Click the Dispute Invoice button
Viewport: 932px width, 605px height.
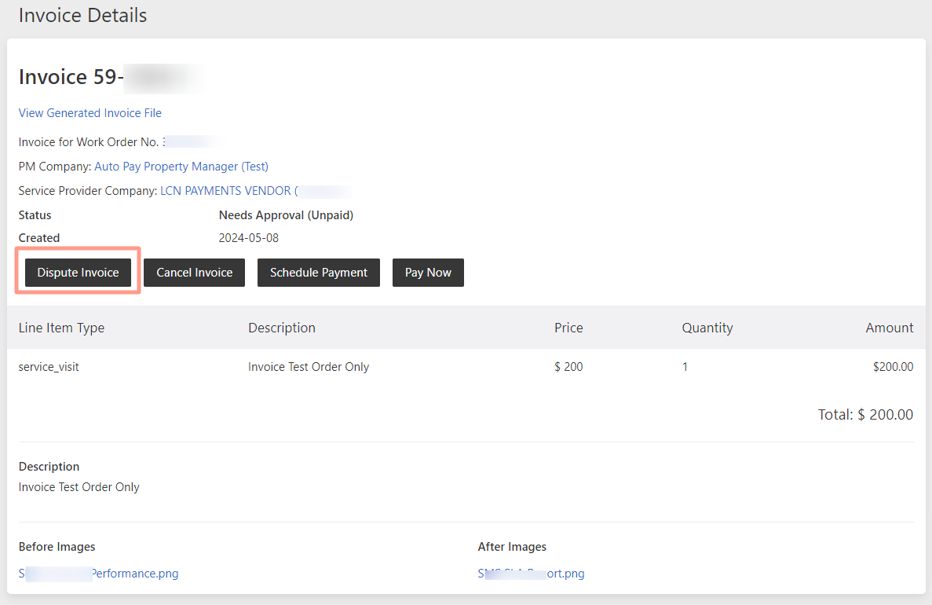point(78,273)
